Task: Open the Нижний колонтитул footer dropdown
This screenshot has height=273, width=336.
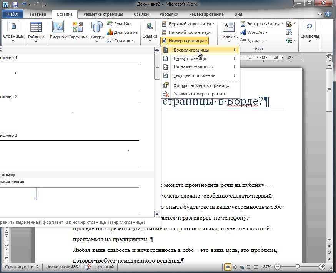Action: [188, 32]
